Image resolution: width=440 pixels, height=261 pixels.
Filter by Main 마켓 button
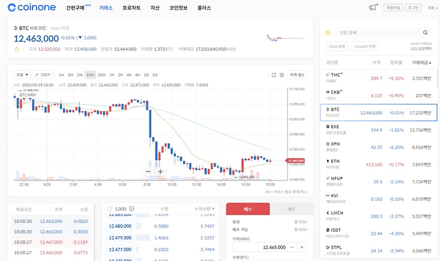tap(337, 46)
